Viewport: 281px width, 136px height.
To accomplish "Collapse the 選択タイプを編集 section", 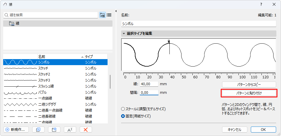I will [x=124, y=33].
